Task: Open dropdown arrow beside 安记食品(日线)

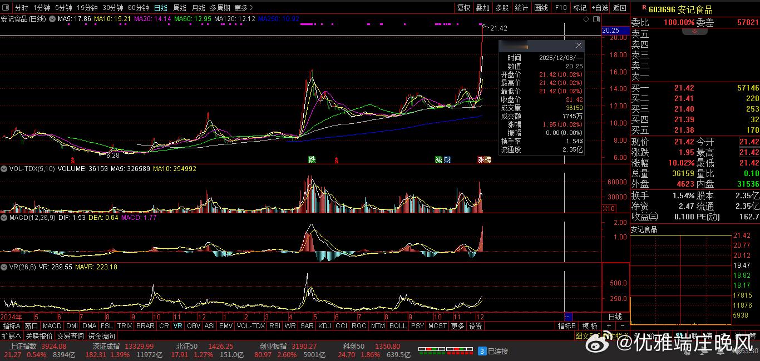Action: pyautogui.click(x=52, y=19)
